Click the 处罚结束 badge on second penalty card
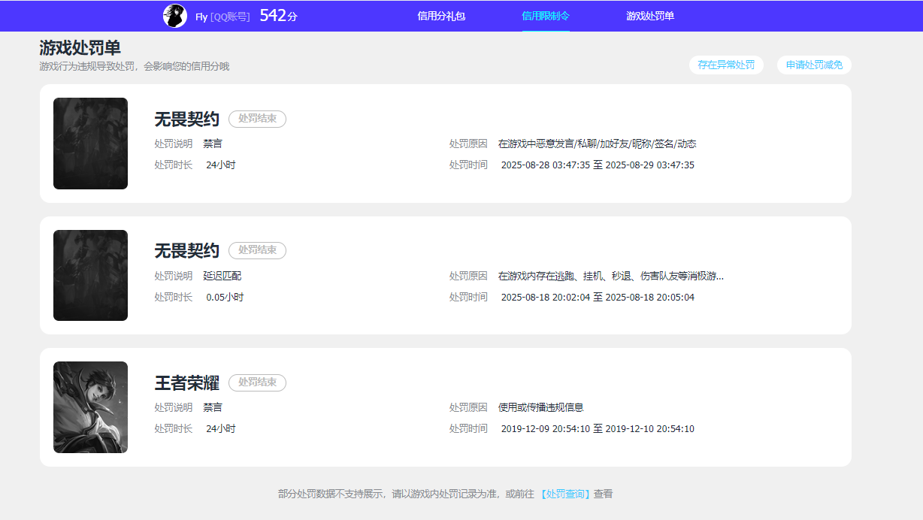Image resolution: width=923 pixels, height=520 pixels. point(257,250)
